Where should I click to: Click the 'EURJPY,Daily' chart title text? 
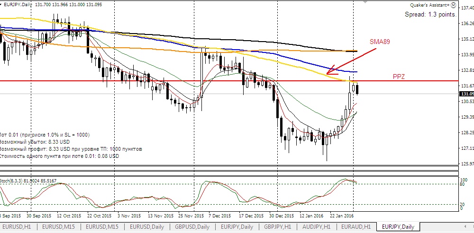18,5
